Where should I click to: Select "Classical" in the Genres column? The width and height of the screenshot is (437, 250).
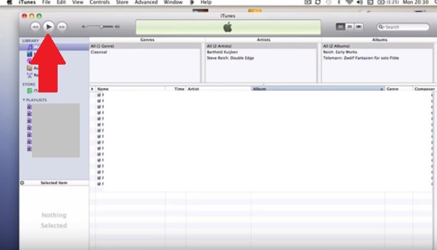[145, 52]
